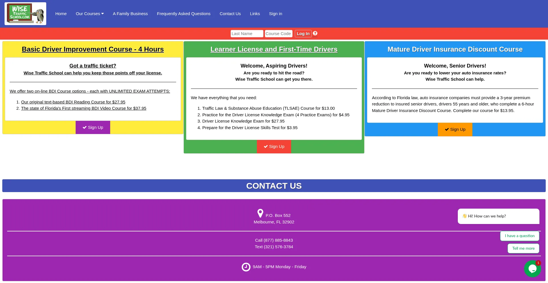Screen dimensions: 548x283
Task: Click the Melbourne, FL 32902 address line
Action: tap(274, 222)
